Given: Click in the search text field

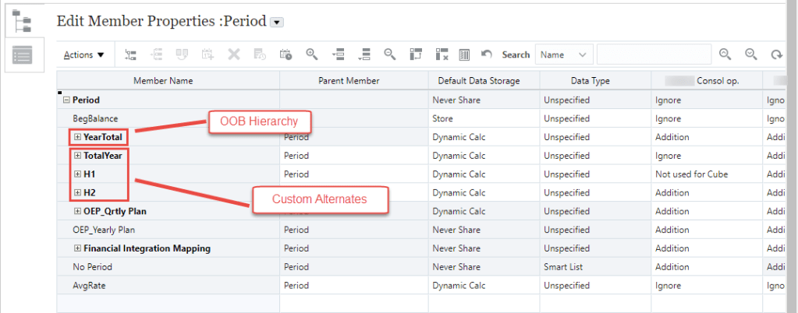Looking at the screenshot, I should click(x=654, y=55).
